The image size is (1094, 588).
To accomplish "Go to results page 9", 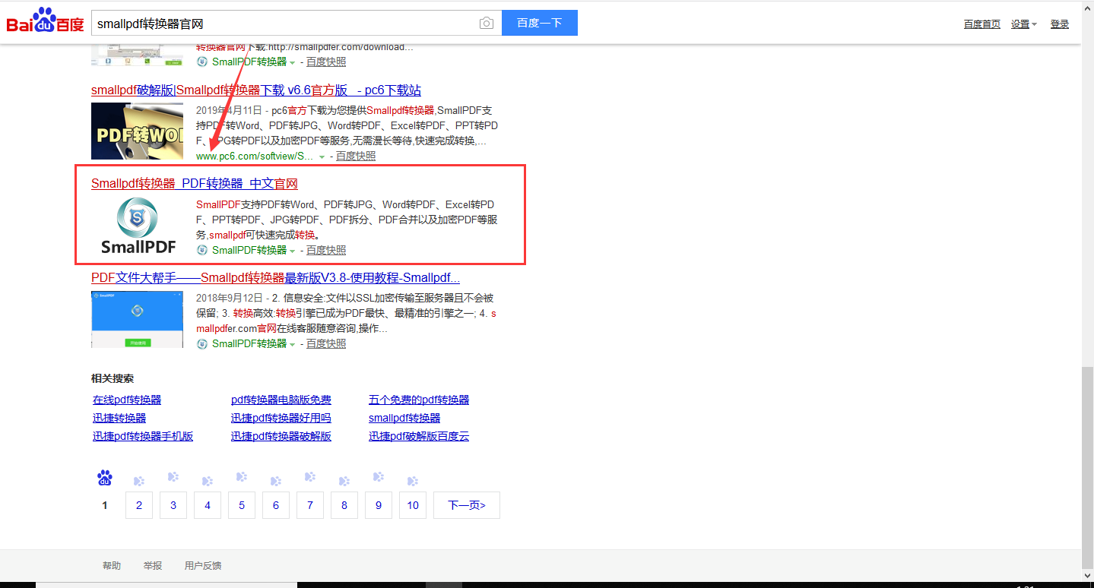I will click(379, 505).
